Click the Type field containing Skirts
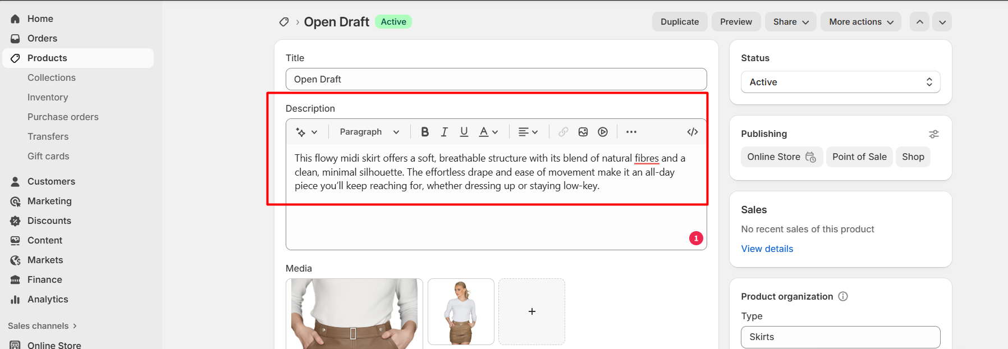Image resolution: width=1008 pixels, height=349 pixels. (x=840, y=337)
